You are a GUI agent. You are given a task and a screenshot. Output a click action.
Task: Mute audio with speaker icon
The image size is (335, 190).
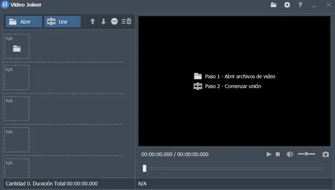(290, 154)
